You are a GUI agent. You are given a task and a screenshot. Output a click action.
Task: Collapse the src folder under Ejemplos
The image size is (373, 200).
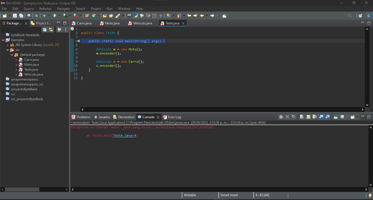pos(8,50)
